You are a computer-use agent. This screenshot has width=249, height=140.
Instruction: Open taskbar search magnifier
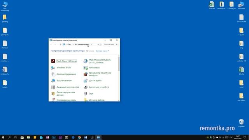[x=9, y=137]
